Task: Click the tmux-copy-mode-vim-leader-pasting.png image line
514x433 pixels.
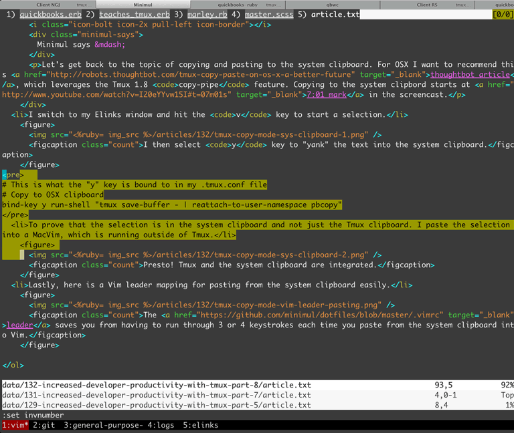Action: coord(211,305)
